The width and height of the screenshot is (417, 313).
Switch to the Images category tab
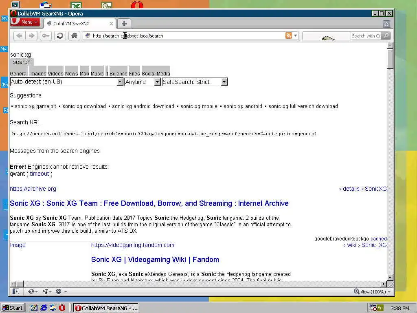[38, 73]
